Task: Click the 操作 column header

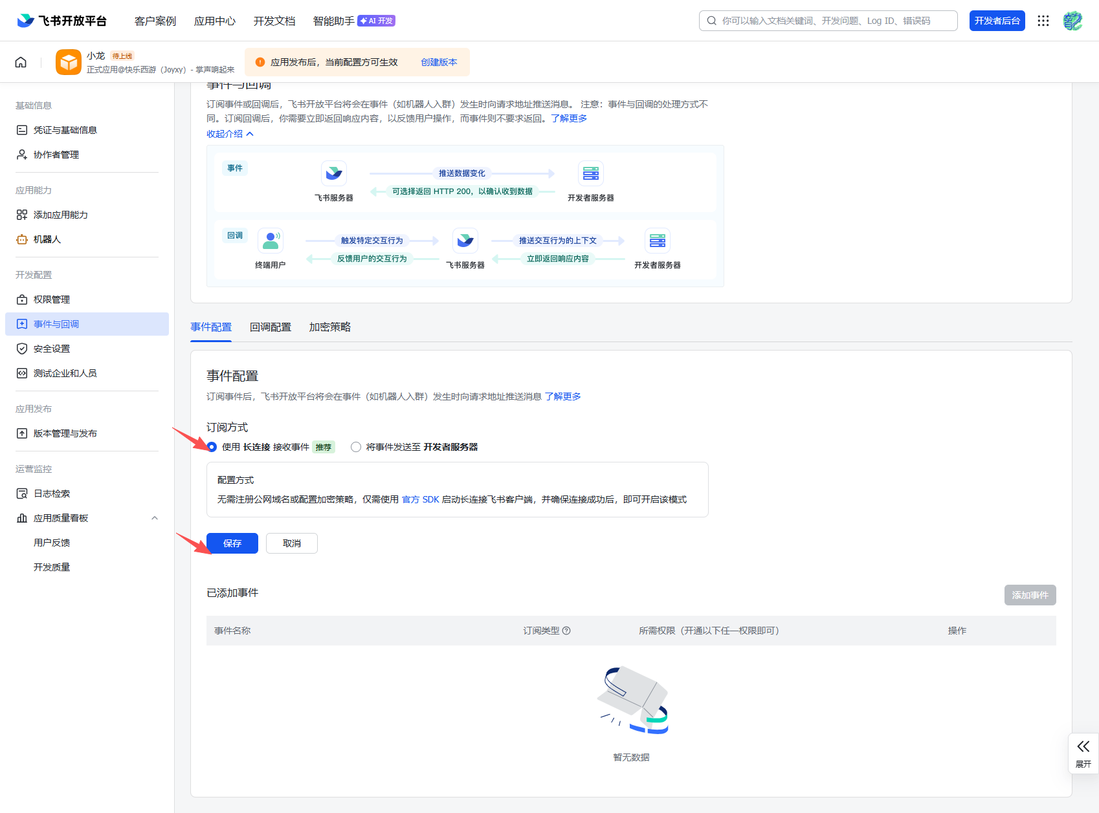Action: coord(957,631)
